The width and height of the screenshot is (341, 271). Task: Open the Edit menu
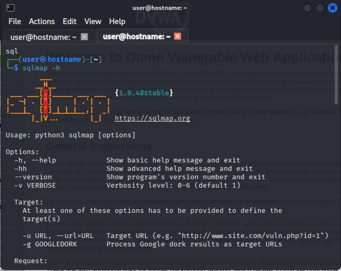tap(69, 21)
